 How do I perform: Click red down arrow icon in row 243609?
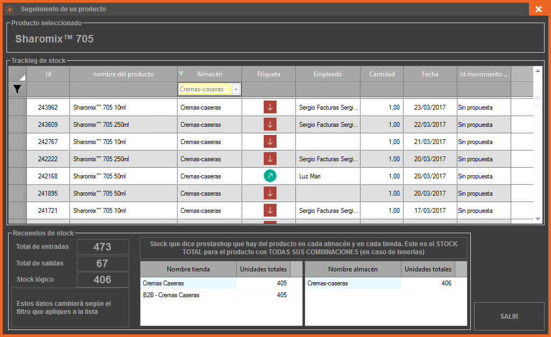click(x=270, y=124)
